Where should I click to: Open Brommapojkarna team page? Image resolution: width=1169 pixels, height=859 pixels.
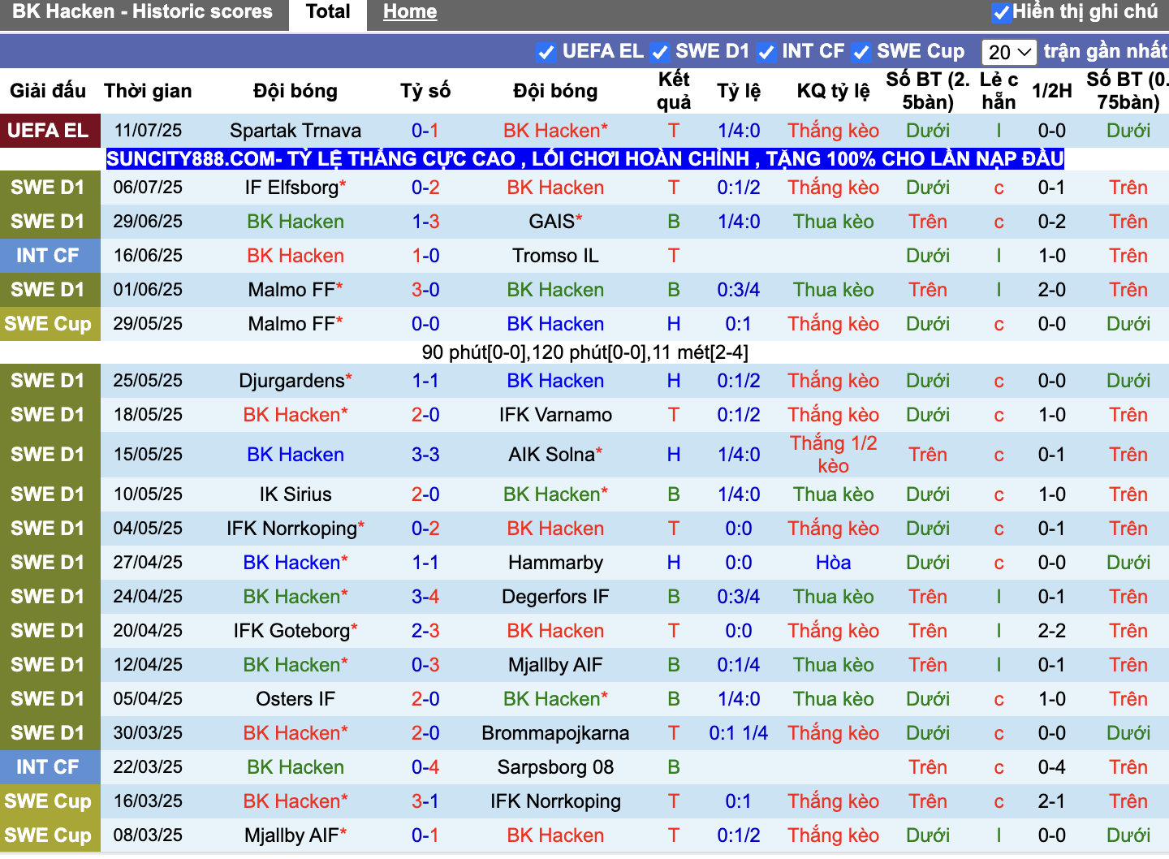click(555, 733)
